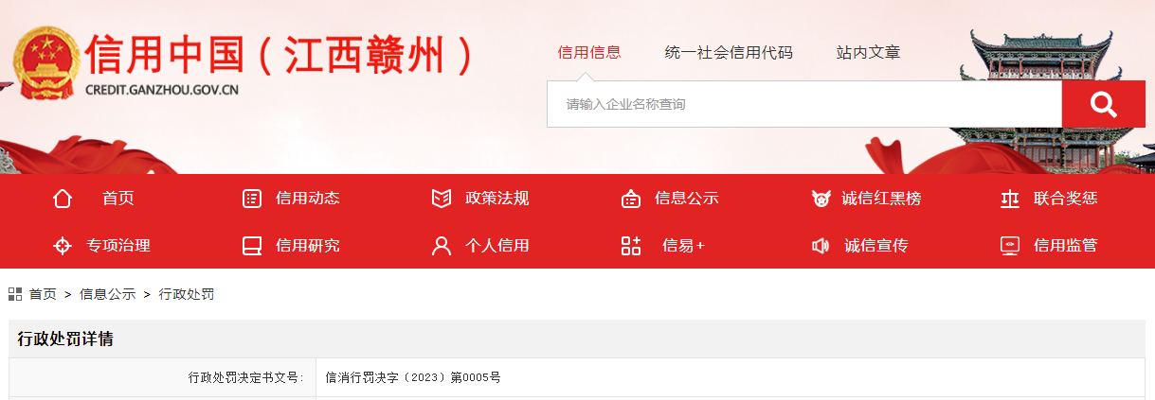Click the 信用监管 monitor icon
The width and height of the screenshot is (1155, 400).
[1010, 246]
